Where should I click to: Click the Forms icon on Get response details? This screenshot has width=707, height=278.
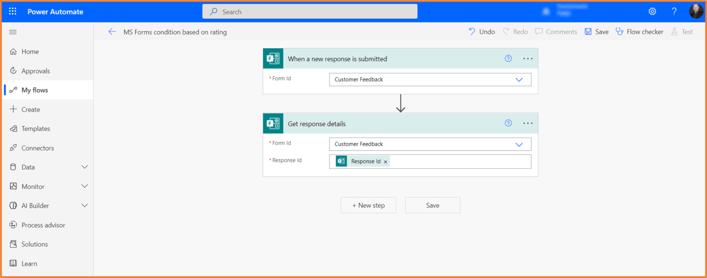(273, 124)
